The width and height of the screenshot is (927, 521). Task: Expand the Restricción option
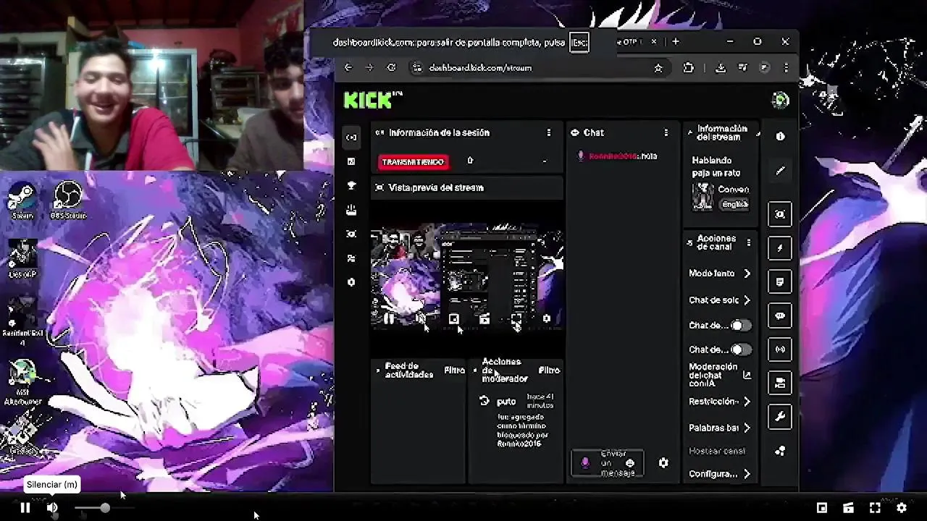tap(719, 402)
